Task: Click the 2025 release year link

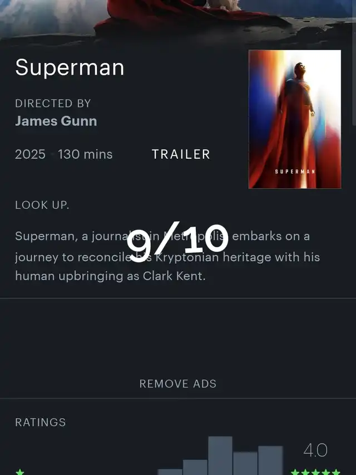Action: [x=30, y=154]
